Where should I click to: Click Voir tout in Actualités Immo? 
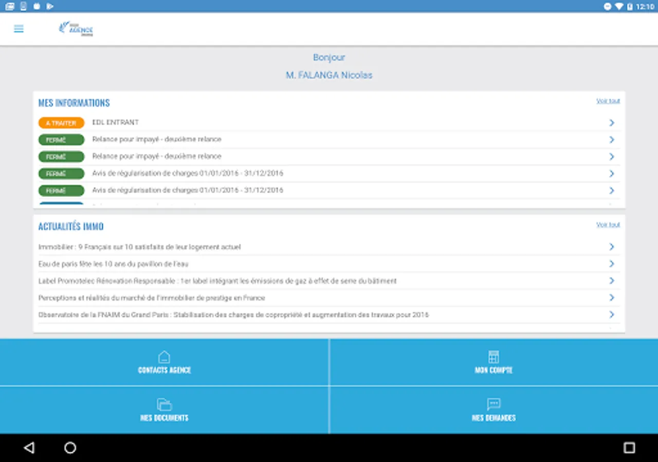(608, 225)
